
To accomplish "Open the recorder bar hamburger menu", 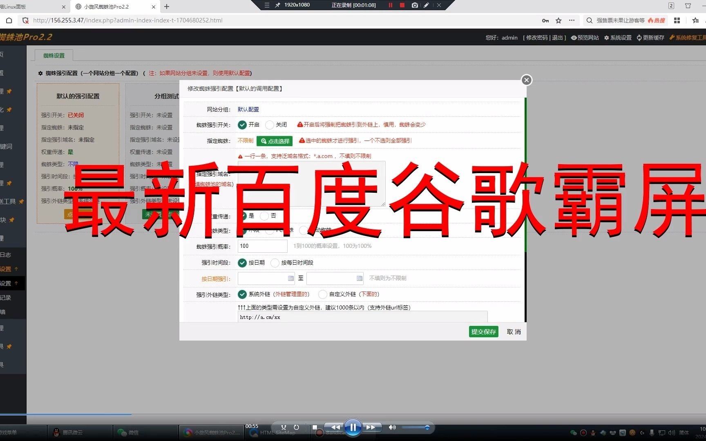I will [267, 5].
